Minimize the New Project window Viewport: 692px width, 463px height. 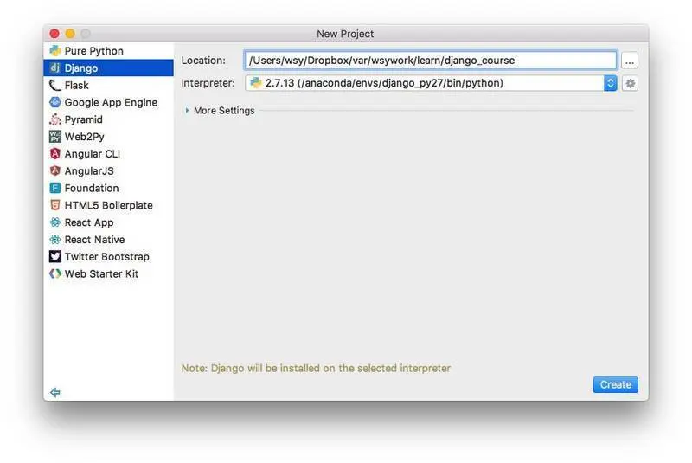click(70, 34)
